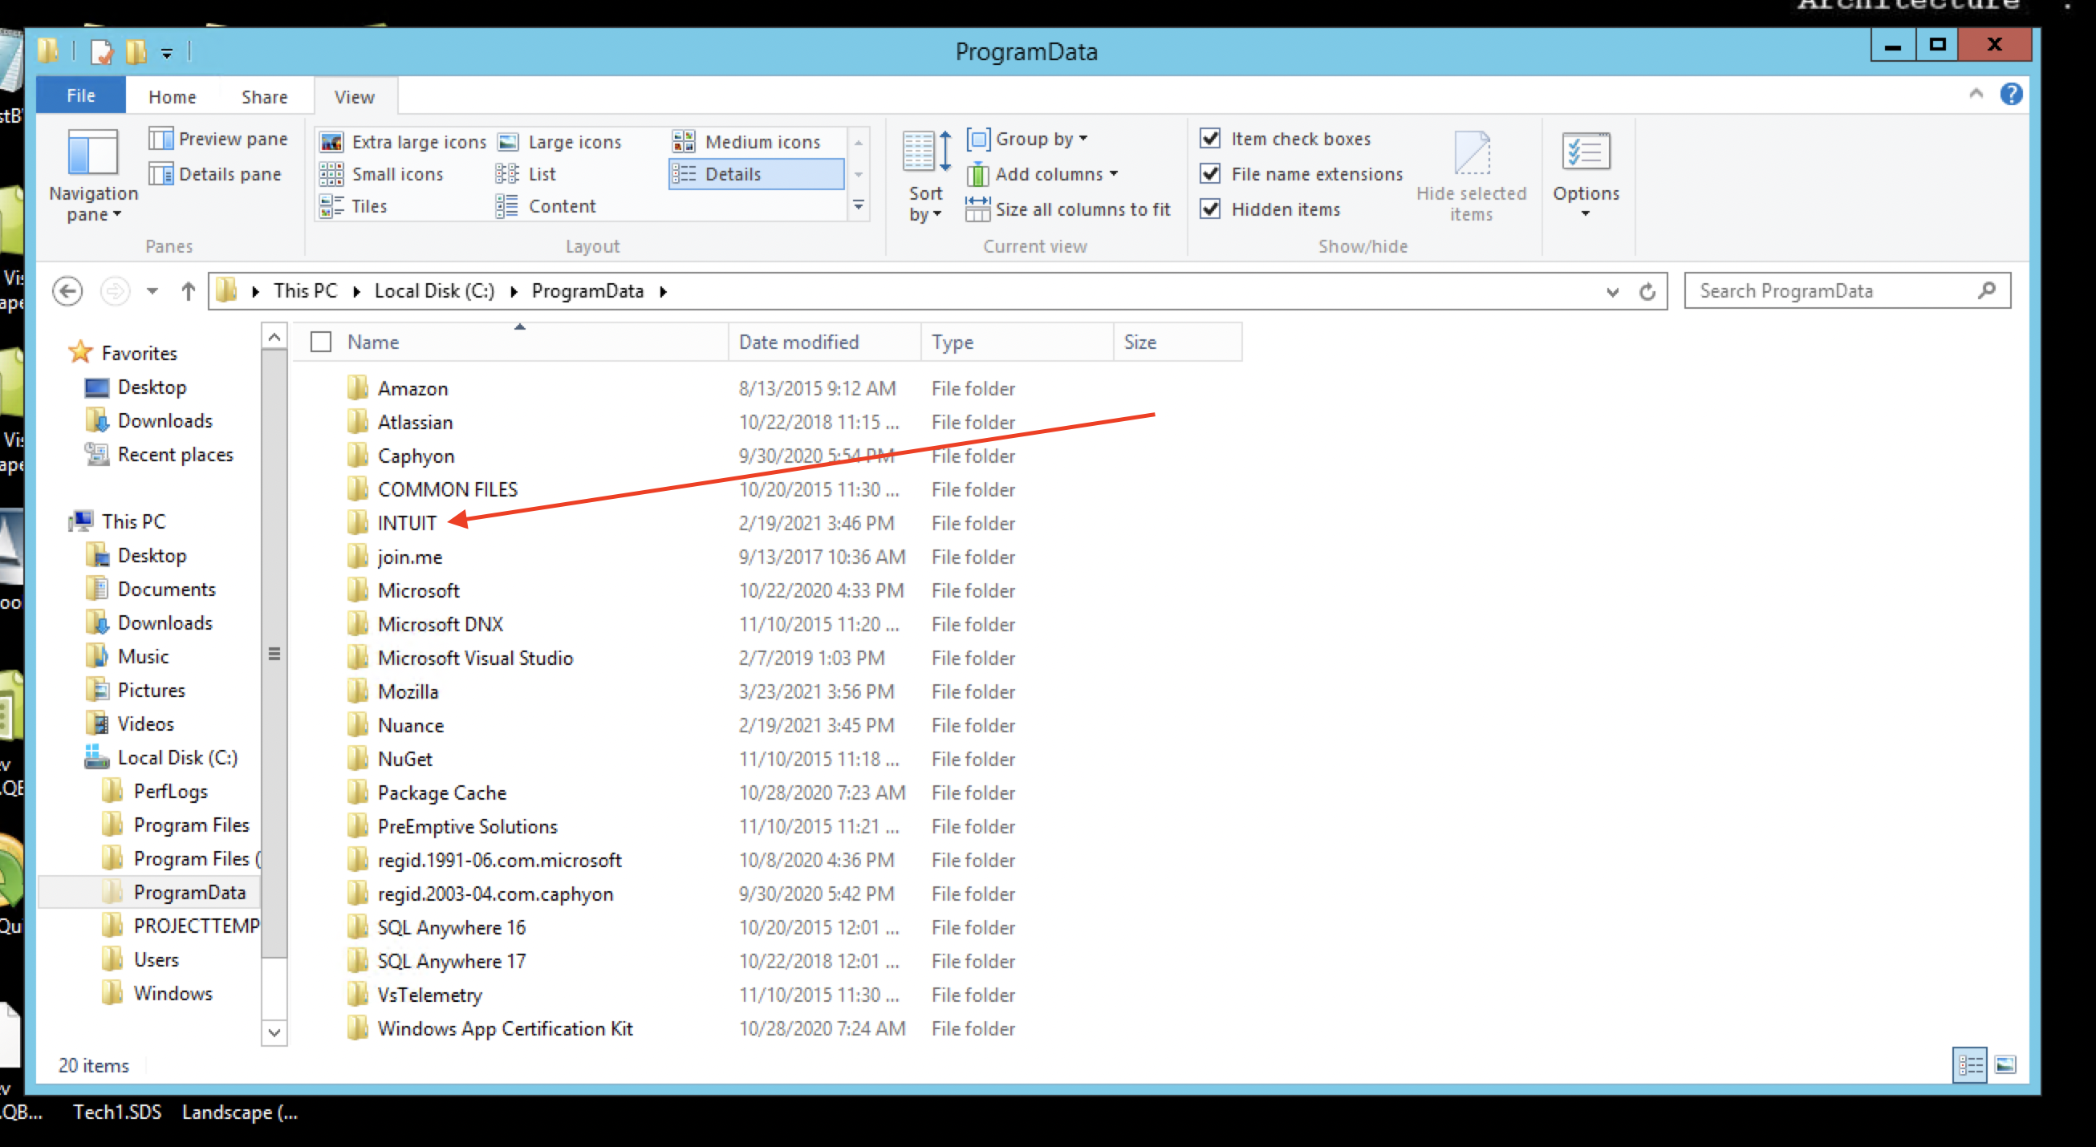Select Users folder in navigation tree
Image resolution: width=2096 pixels, height=1147 pixels.
tap(156, 960)
